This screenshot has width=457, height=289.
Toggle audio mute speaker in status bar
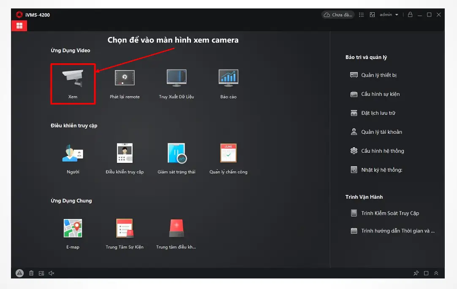click(x=52, y=273)
